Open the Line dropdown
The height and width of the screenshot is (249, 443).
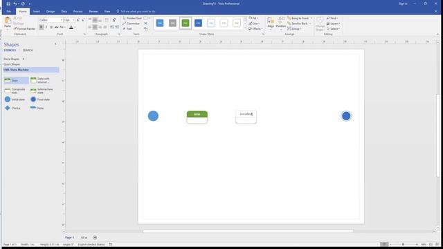[254, 24]
